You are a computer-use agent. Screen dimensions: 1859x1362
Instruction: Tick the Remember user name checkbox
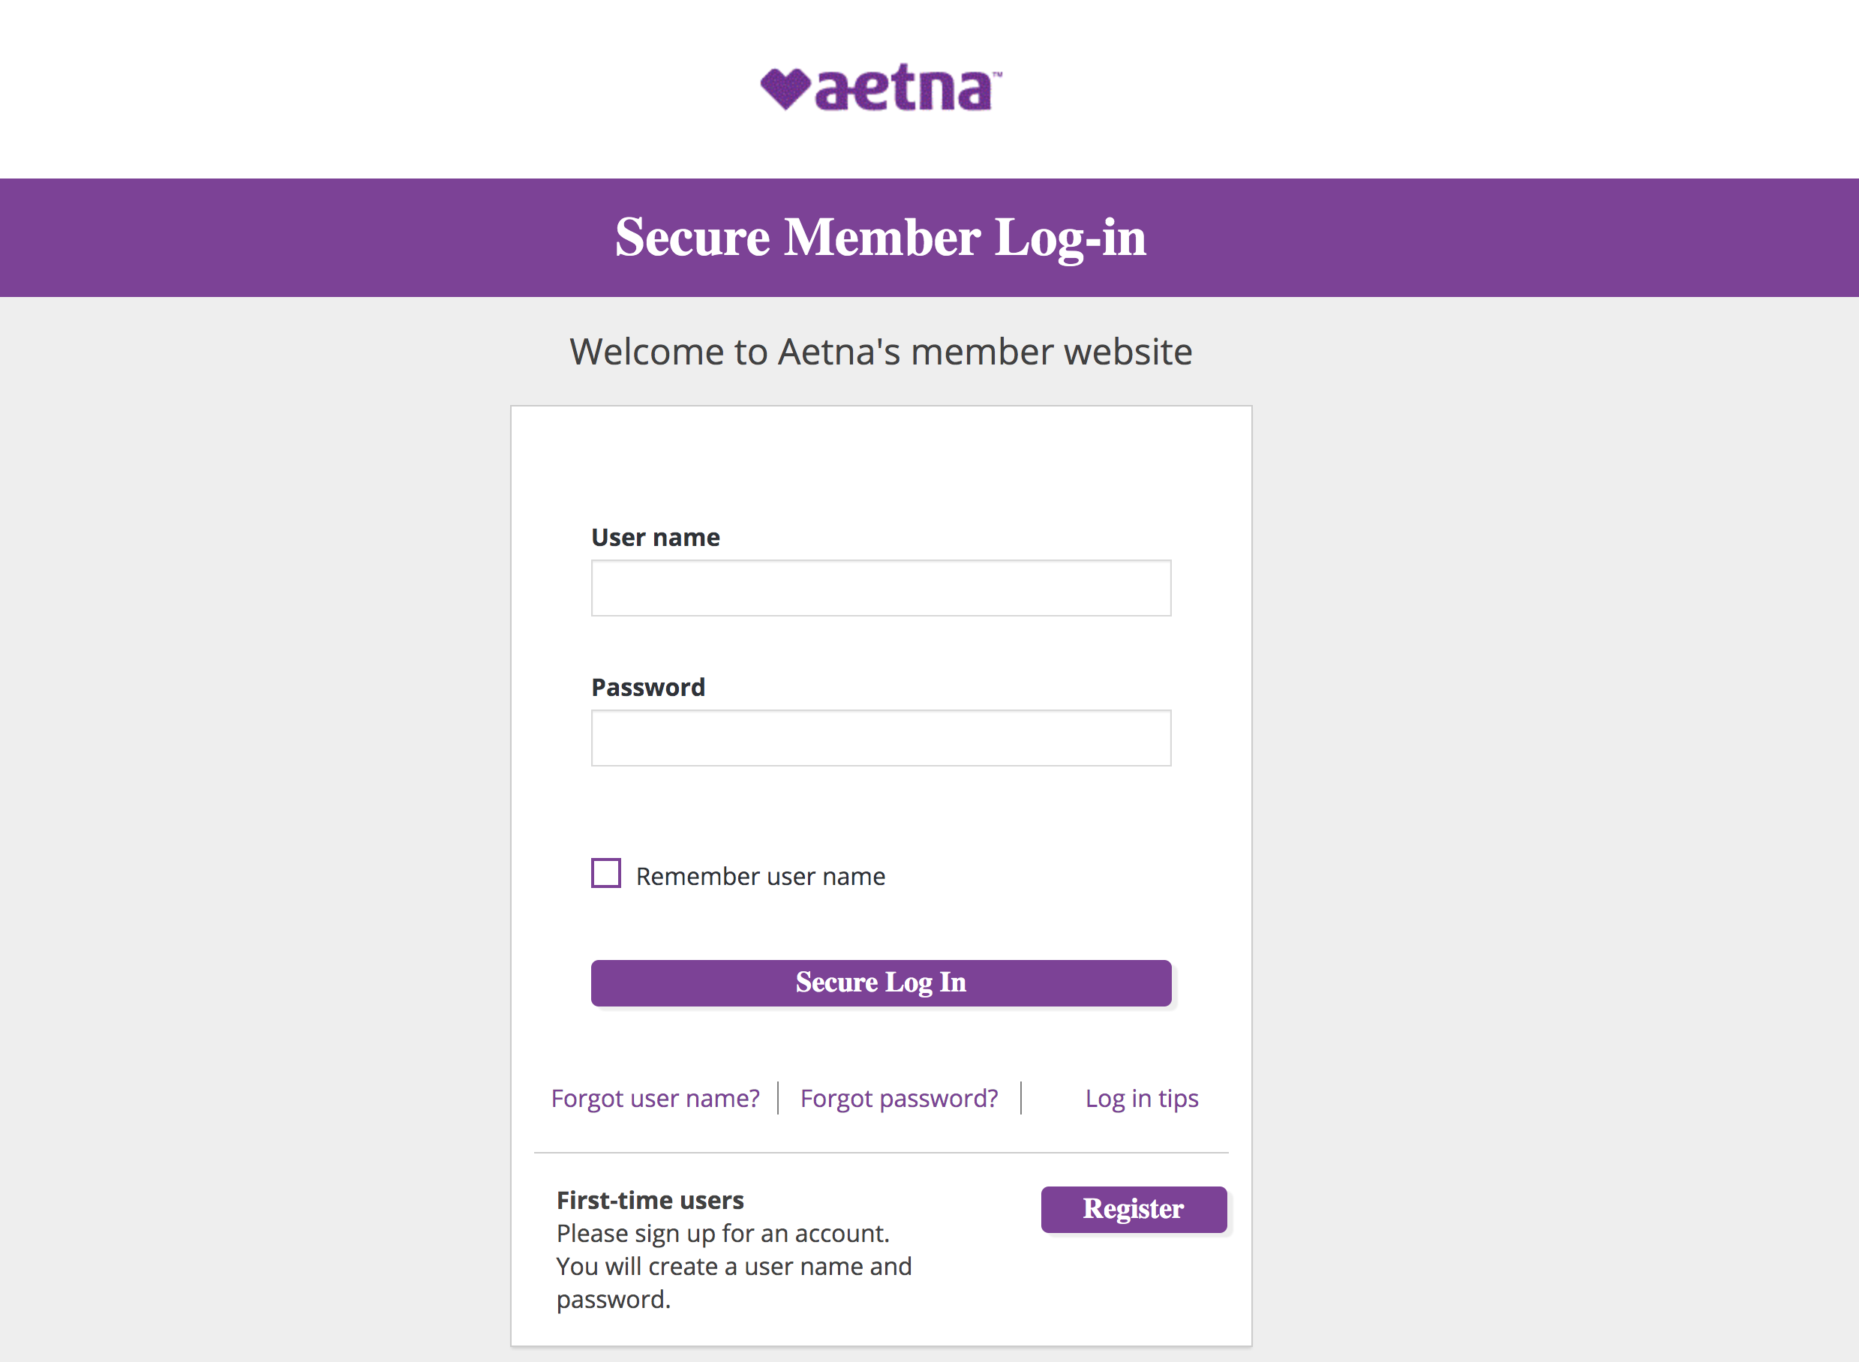pos(606,873)
